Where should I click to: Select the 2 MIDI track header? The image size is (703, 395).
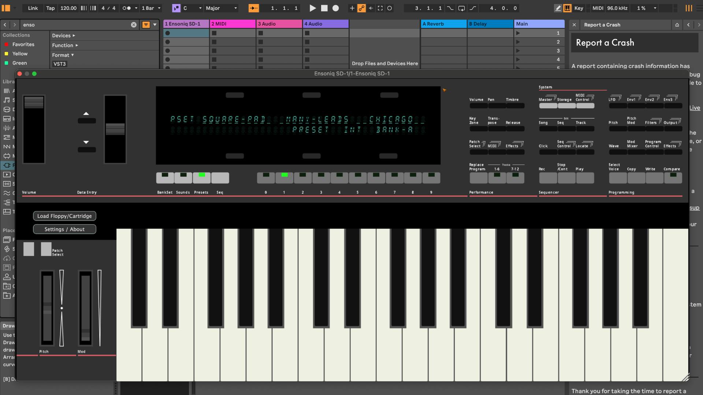coord(233,24)
